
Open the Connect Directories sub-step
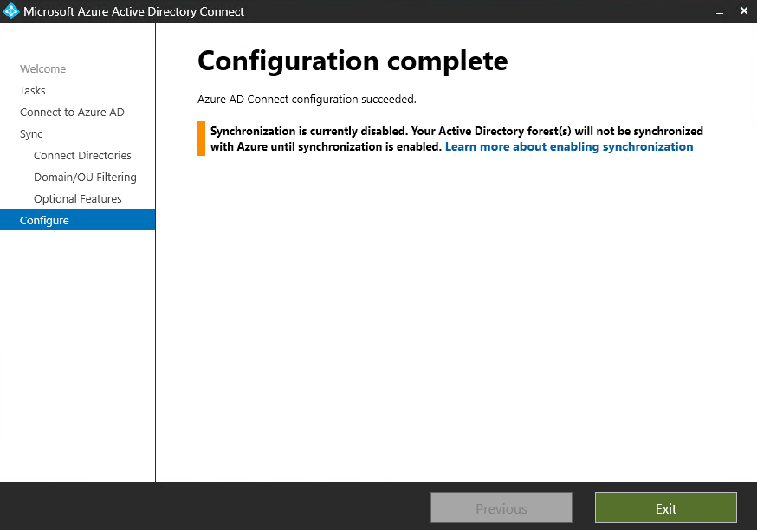82,155
